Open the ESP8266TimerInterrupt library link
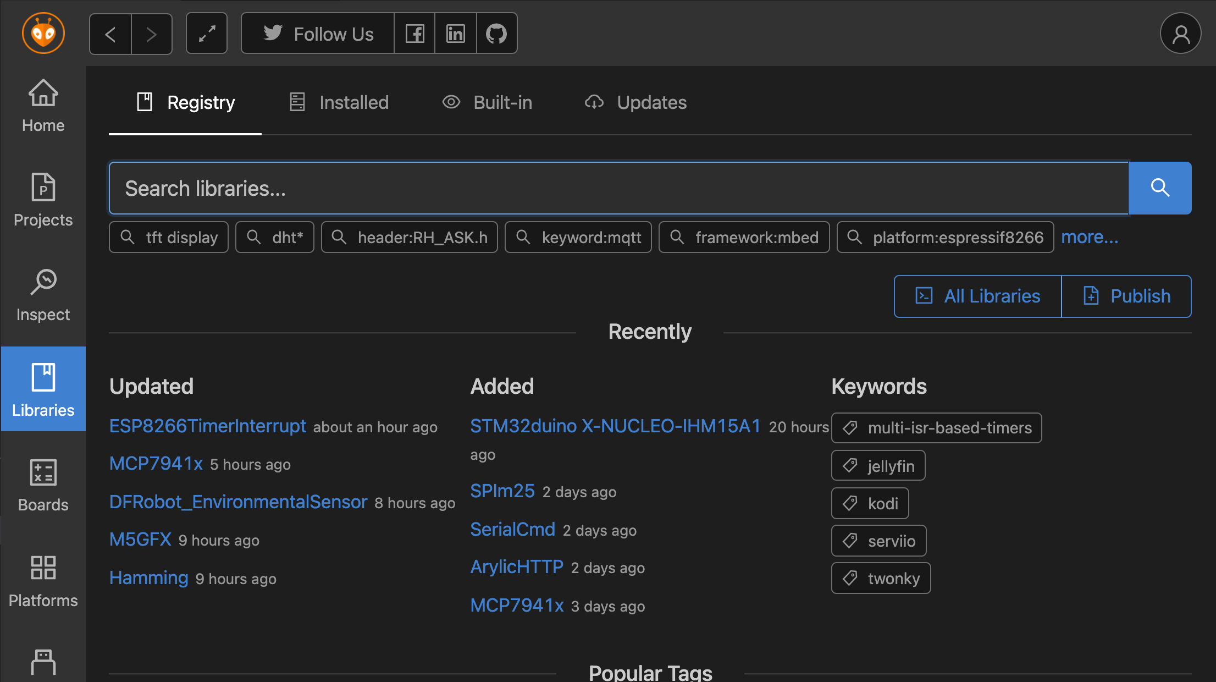This screenshot has height=682, width=1216. pos(207,426)
